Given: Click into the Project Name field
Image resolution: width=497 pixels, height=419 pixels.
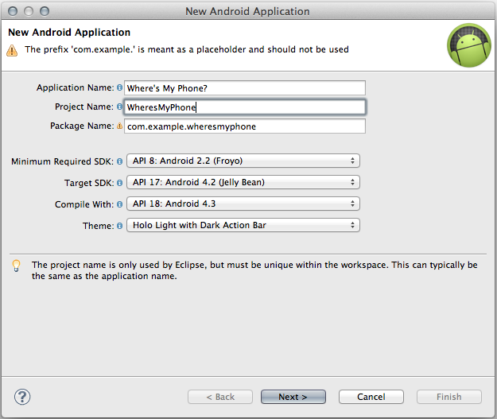Looking at the screenshot, I should [x=245, y=107].
